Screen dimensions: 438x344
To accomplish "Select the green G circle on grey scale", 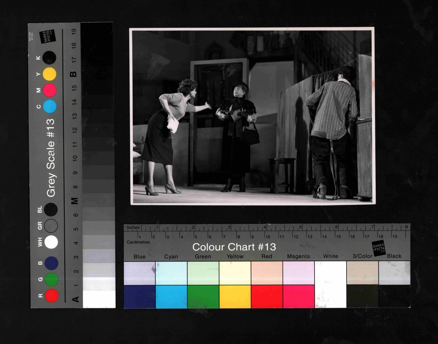I will (x=51, y=279).
